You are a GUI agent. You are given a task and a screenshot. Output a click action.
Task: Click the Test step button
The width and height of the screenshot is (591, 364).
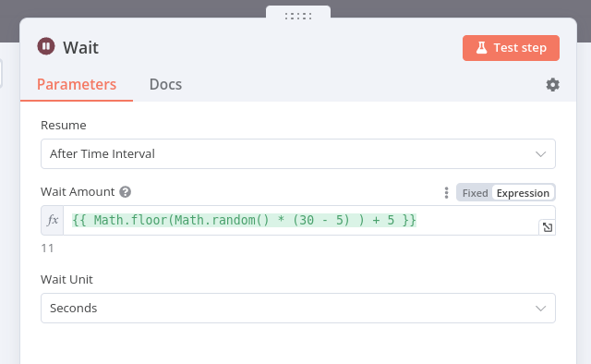(511, 48)
